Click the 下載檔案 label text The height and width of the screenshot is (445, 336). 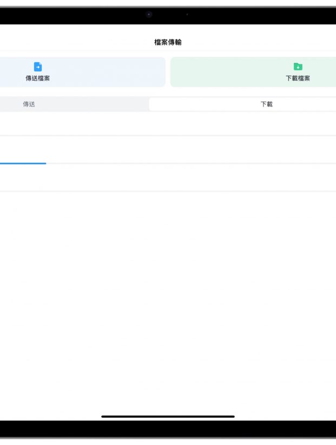pos(298,78)
